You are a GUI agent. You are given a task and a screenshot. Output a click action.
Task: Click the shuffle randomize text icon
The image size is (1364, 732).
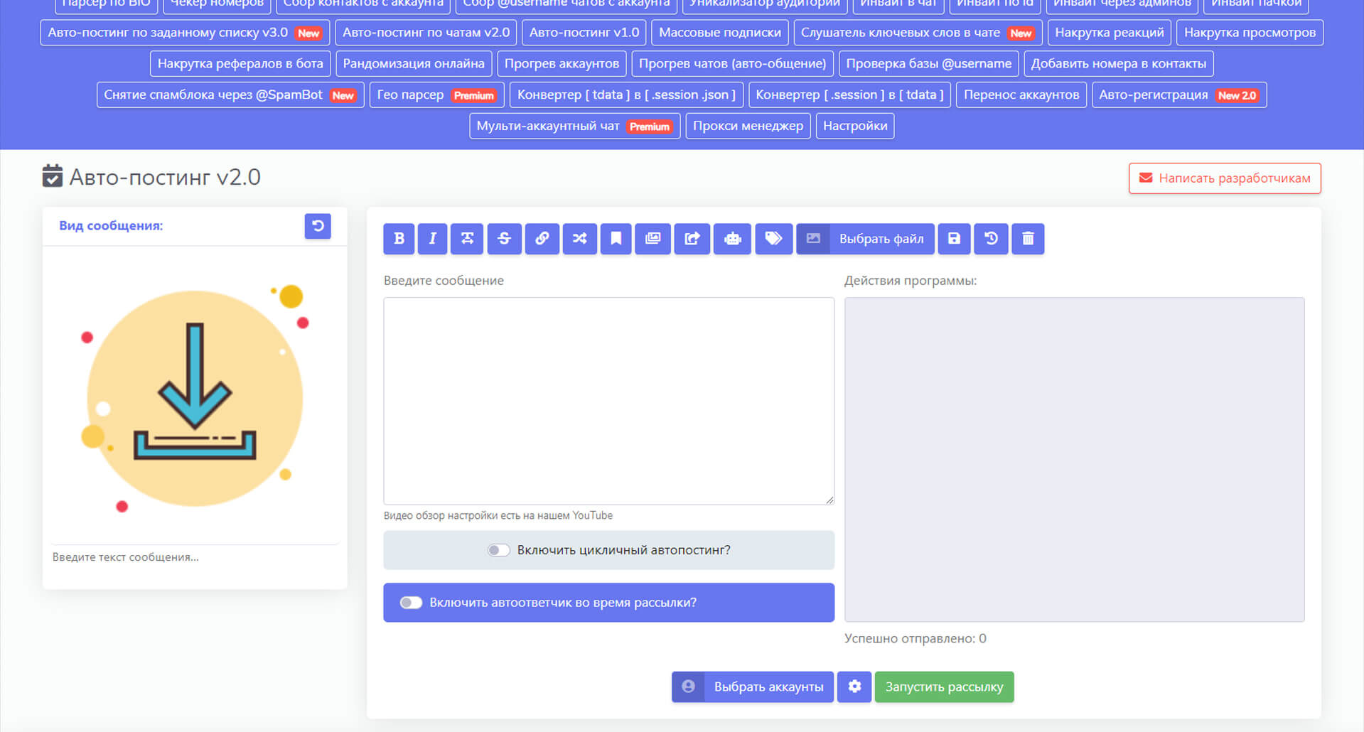click(x=579, y=239)
